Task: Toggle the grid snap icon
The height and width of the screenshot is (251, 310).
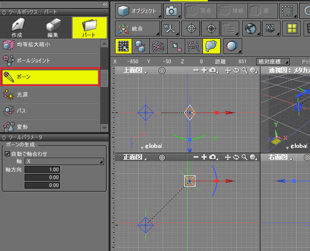Action: tap(123, 46)
